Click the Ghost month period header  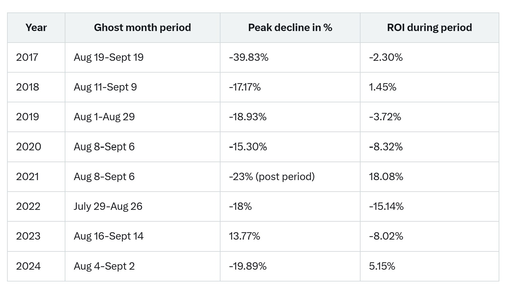142,28
